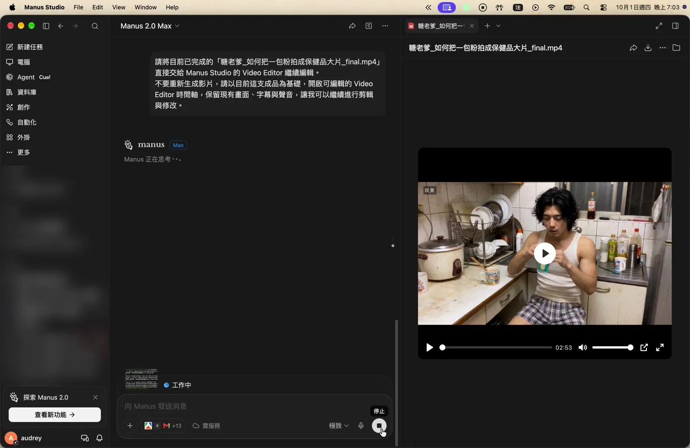Screen dimensions: 690x448
Task: Open the 極致 mode dropdown
Action: (339, 426)
